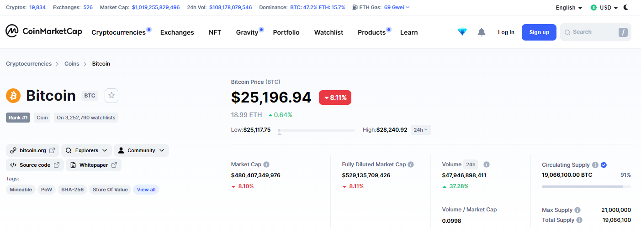Open notifications bell icon
The width and height of the screenshot is (641, 236).
[482, 32]
